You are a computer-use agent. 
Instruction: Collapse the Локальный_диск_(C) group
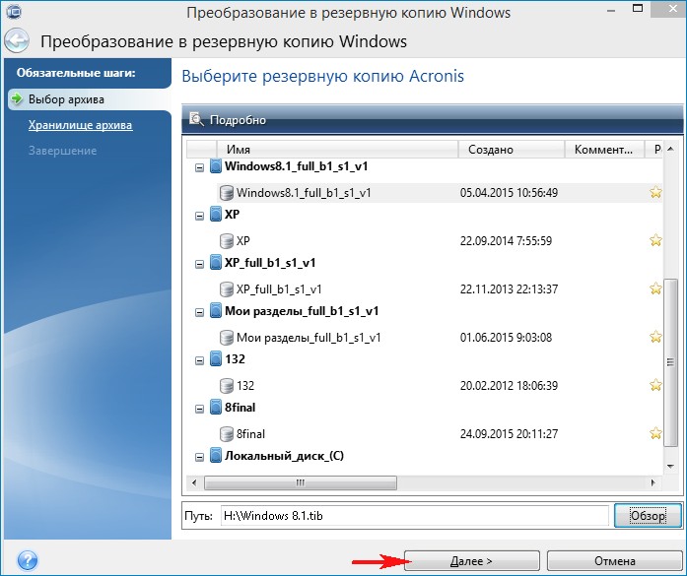[199, 457]
